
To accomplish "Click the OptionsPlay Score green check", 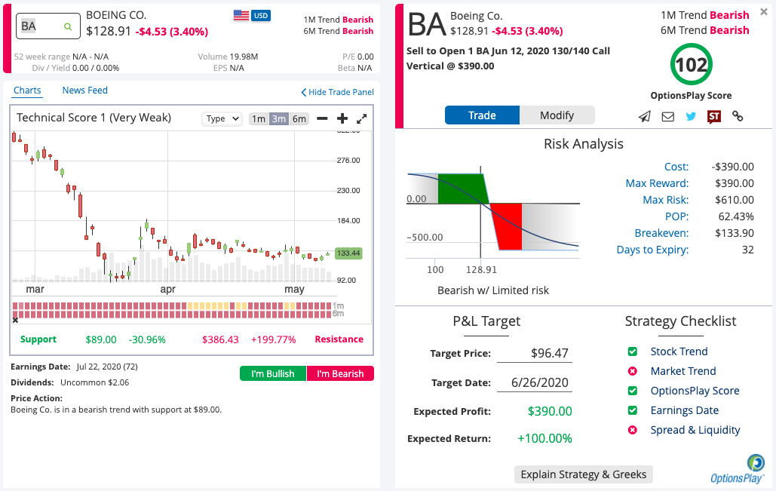I will tap(633, 391).
